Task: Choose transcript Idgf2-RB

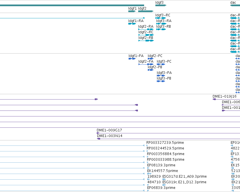Action: click(146, 38)
